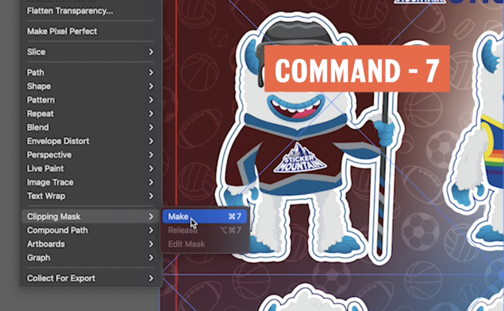Open the Live Paint submenu
The height and width of the screenshot is (311, 504).
click(x=91, y=168)
